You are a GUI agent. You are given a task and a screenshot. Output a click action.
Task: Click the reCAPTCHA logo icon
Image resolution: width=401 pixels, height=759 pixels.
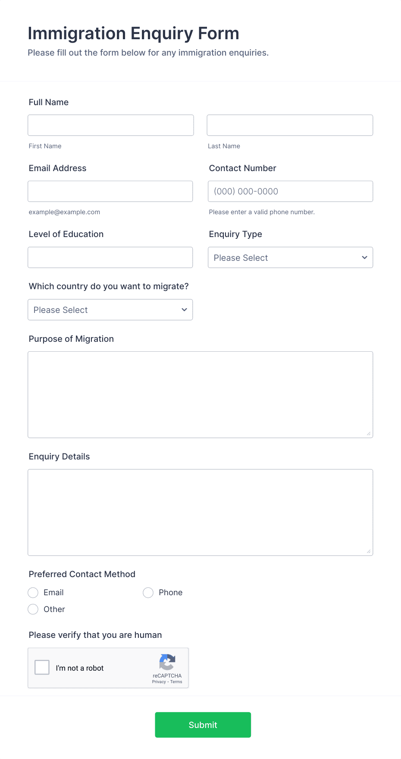(x=167, y=664)
